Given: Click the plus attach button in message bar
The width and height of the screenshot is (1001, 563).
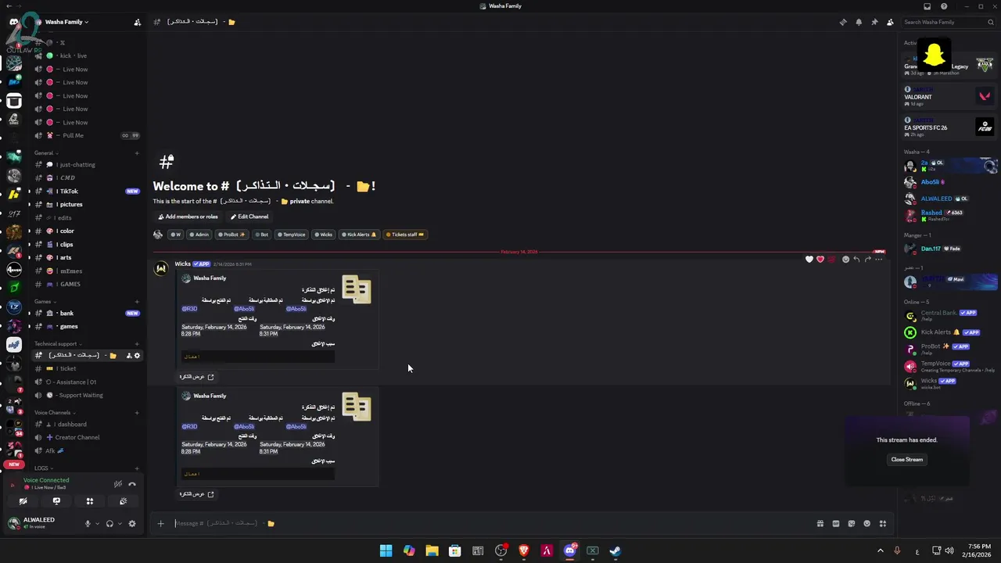Looking at the screenshot, I should (161, 523).
